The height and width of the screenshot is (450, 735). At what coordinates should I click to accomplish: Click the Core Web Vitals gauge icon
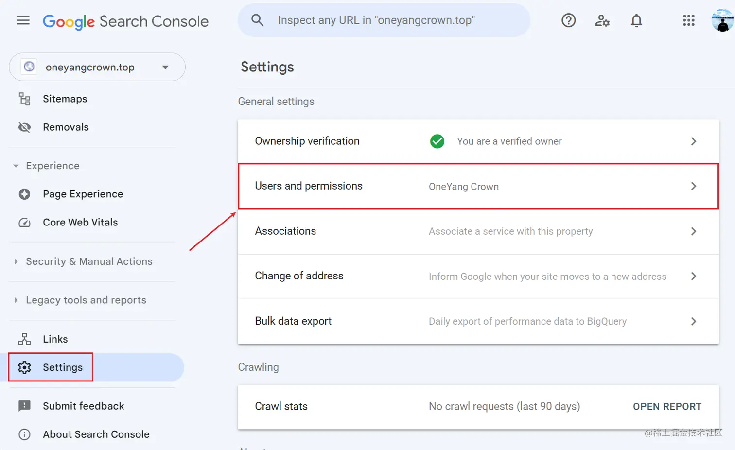pos(24,222)
